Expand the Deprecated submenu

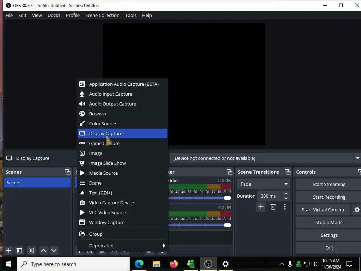[122, 246]
